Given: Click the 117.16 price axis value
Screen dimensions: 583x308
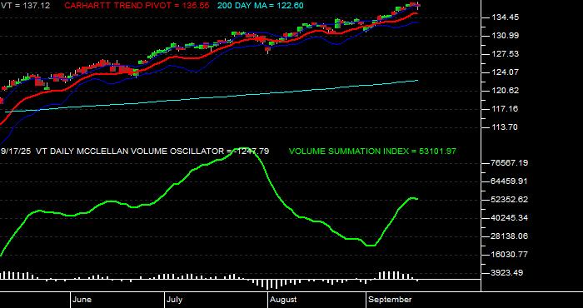Looking at the screenshot, I should coord(505,109).
